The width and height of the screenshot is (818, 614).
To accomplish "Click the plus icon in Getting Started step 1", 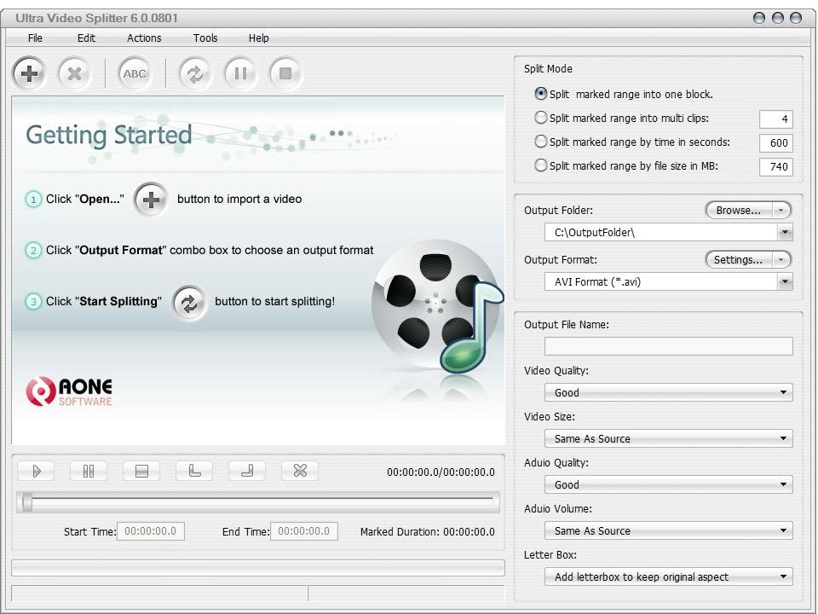I will (x=151, y=199).
